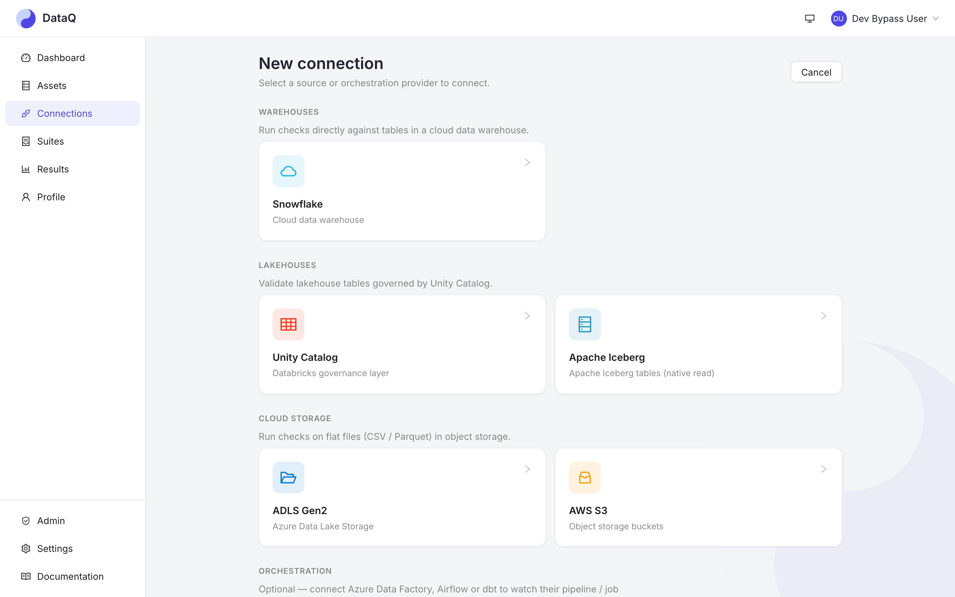Open the Suites page

click(73, 141)
